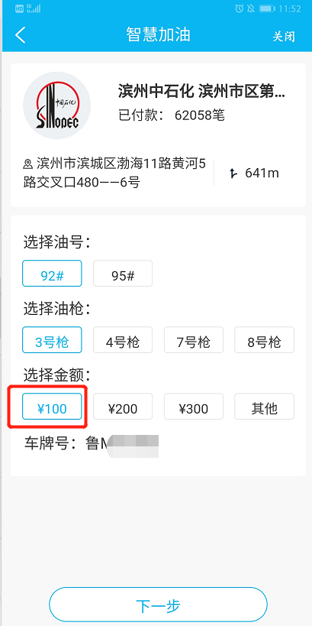Tap the Sinopec station logo
Viewport: 312px width, 626px height.
(x=57, y=105)
